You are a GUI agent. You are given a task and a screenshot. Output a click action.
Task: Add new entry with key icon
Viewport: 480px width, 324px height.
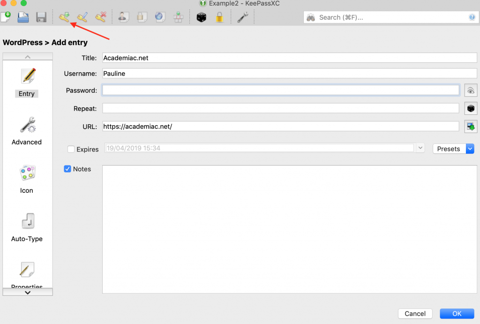65,17
